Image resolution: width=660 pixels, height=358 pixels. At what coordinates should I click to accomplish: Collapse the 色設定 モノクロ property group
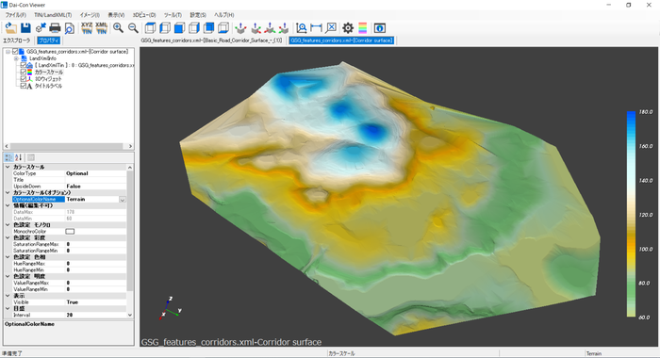pyautogui.click(x=8, y=225)
